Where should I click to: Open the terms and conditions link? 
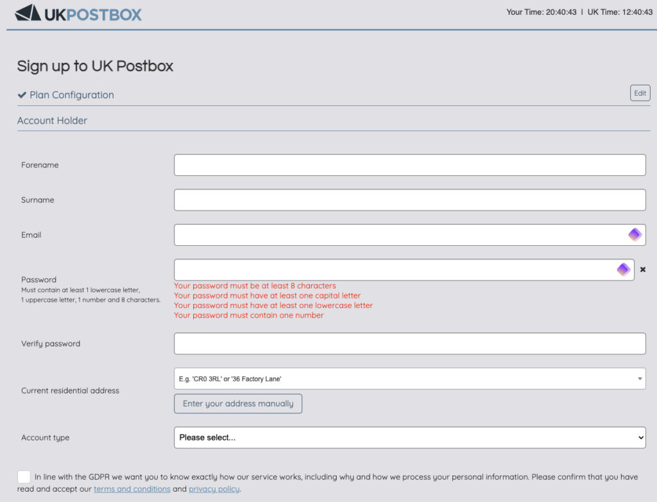(132, 489)
